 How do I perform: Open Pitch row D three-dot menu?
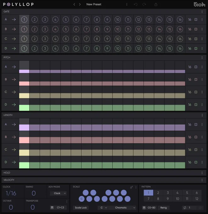click(202, 104)
